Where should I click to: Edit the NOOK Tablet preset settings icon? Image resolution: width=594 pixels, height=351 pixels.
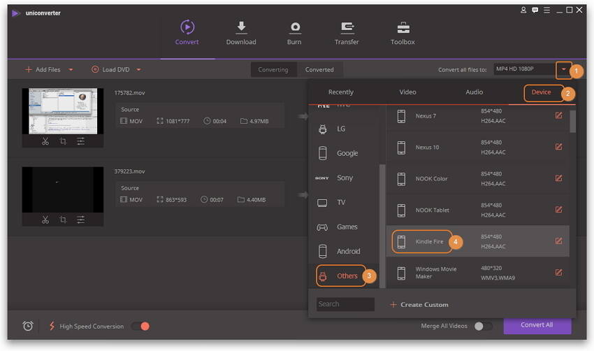point(558,210)
